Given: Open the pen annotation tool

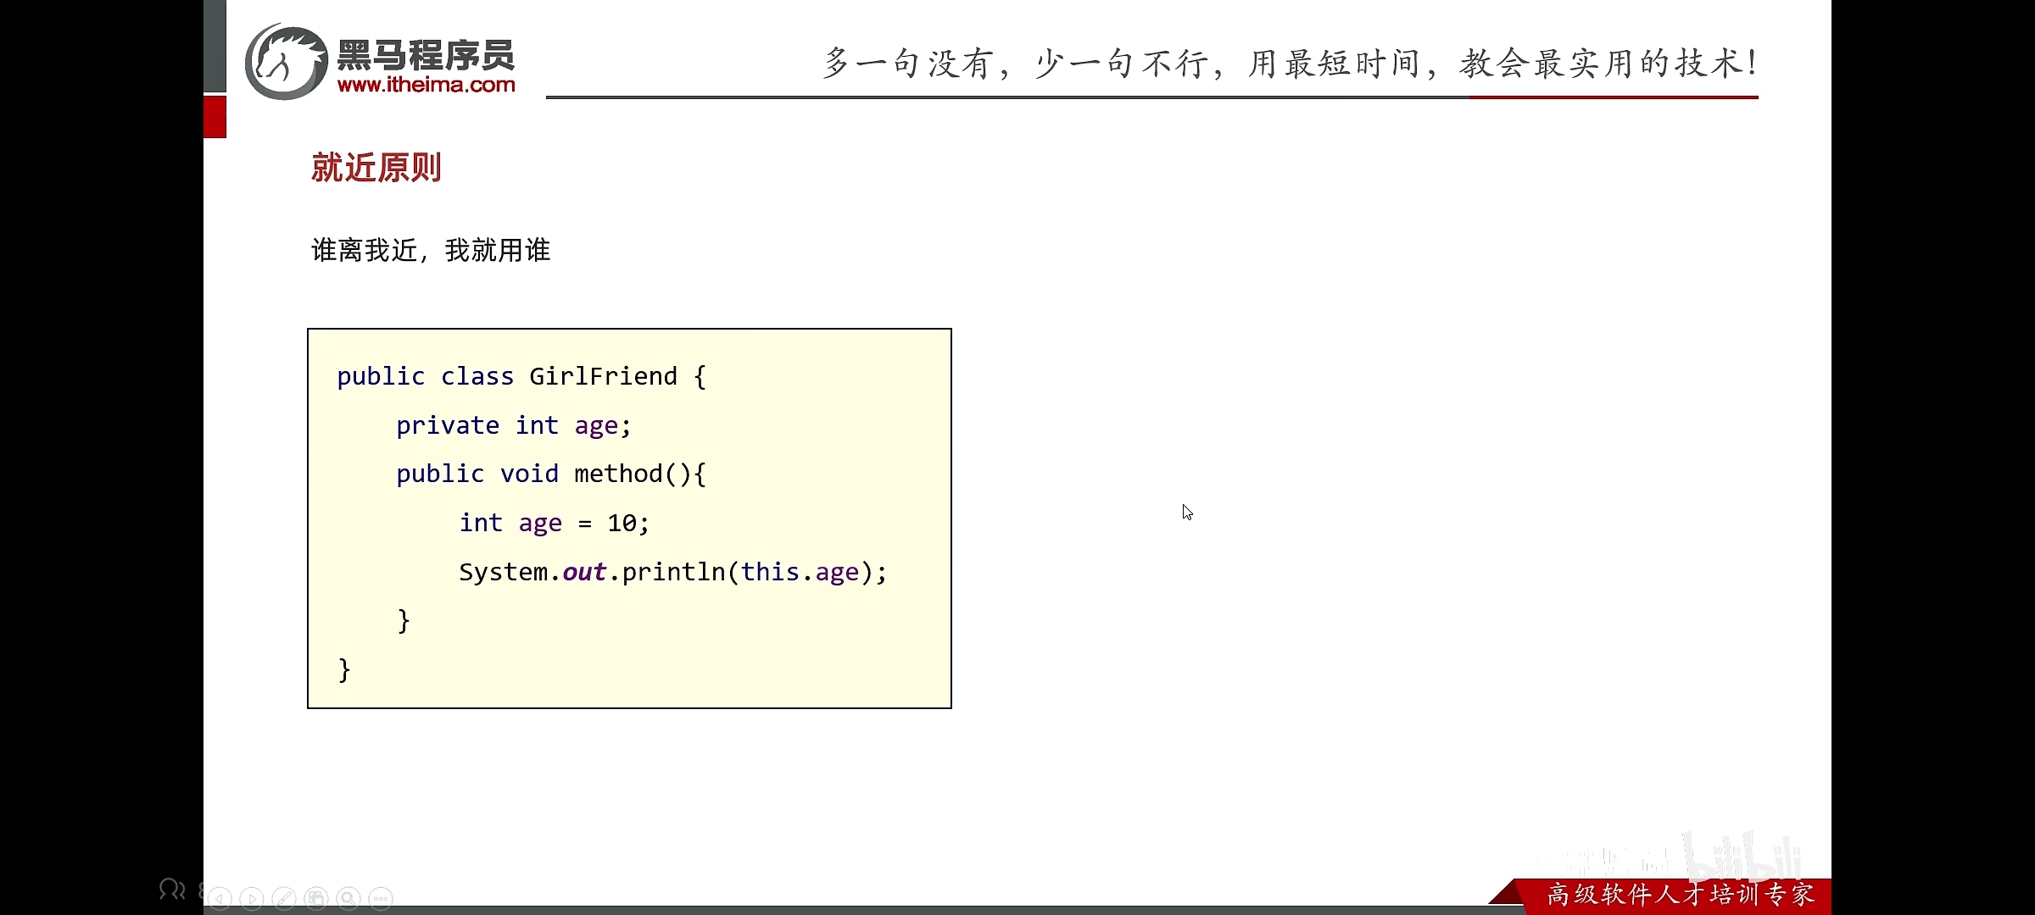Looking at the screenshot, I should (x=284, y=898).
